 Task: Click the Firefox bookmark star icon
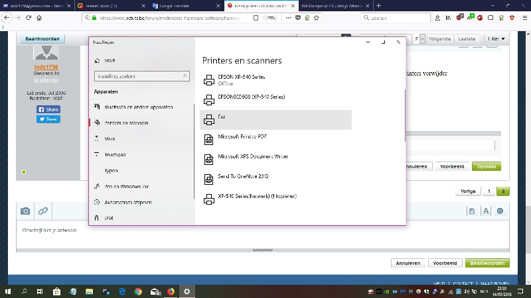tap(317, 18)
